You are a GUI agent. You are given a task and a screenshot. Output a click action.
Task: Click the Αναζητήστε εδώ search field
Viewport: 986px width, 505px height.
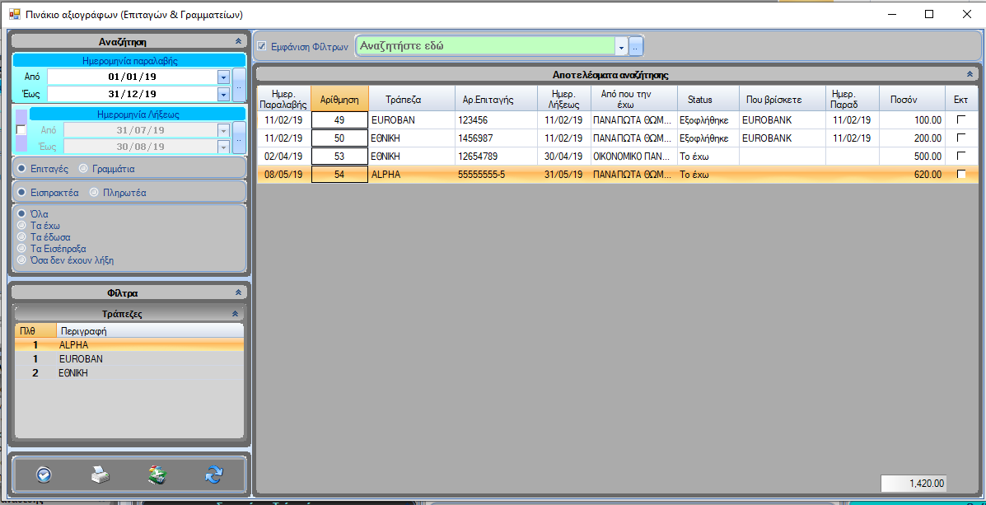pyautogui.click(x=486, y=46)
